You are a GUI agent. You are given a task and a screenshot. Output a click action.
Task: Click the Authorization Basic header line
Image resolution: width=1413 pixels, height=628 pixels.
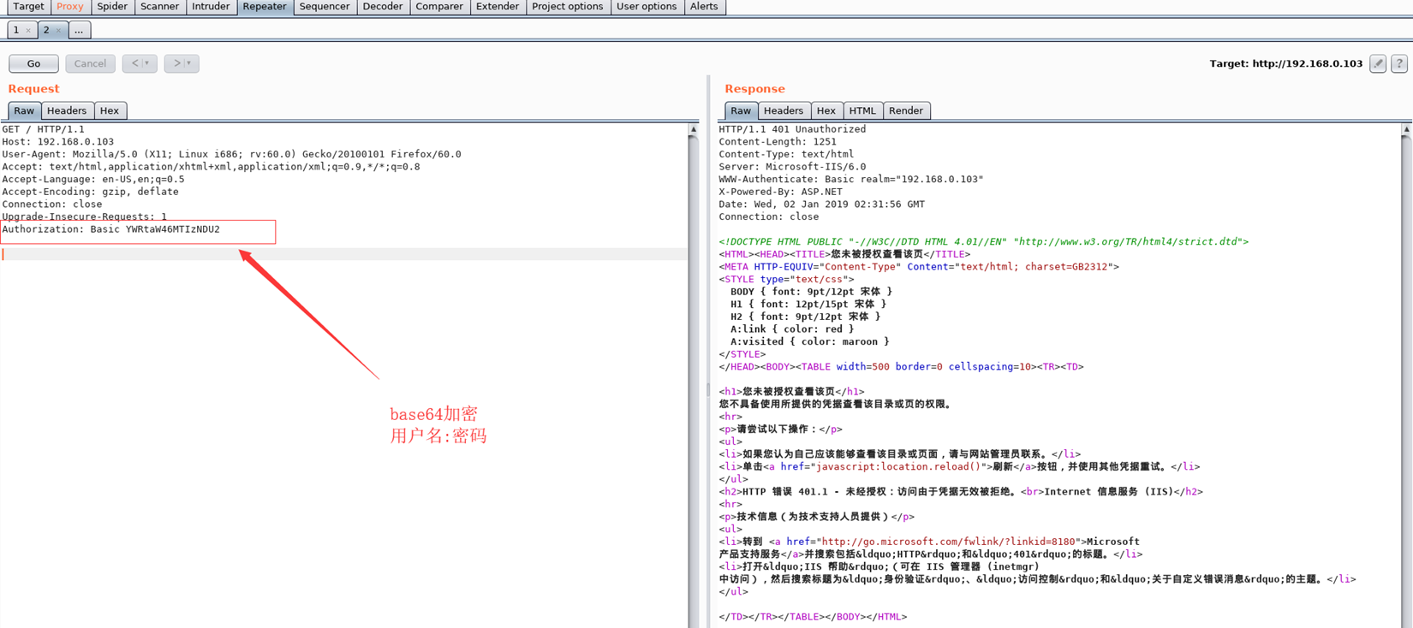pos(111,229)
